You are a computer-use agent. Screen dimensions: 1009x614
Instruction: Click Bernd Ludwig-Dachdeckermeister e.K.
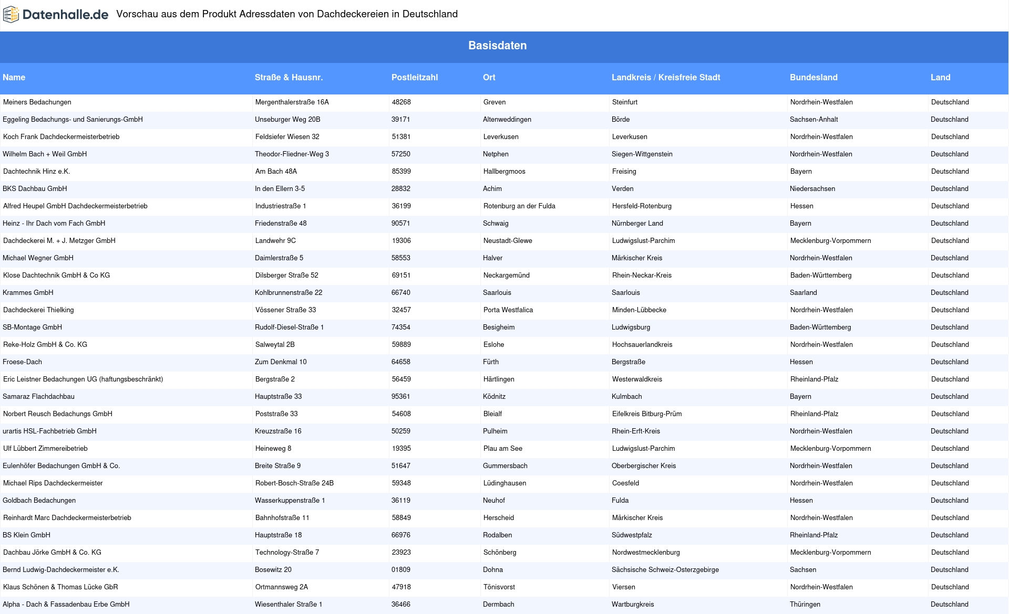(61, 570)
